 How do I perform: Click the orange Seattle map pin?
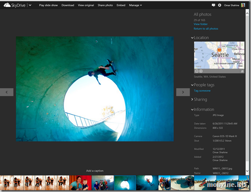219,50
